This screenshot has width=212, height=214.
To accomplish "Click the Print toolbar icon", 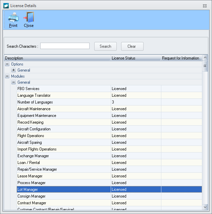I will click(x=13, y=17).
